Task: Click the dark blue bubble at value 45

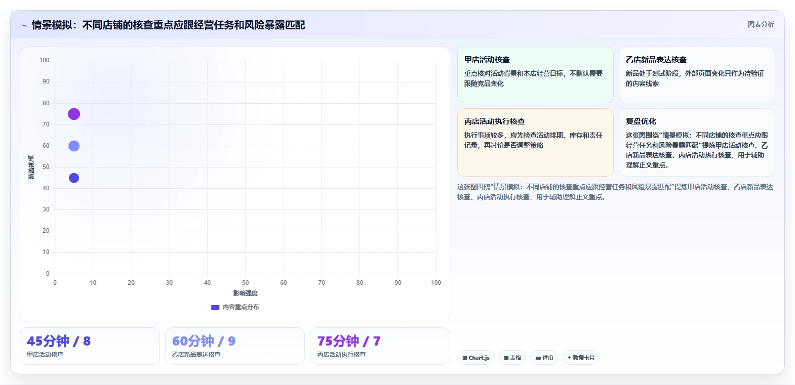Action: 74,178
